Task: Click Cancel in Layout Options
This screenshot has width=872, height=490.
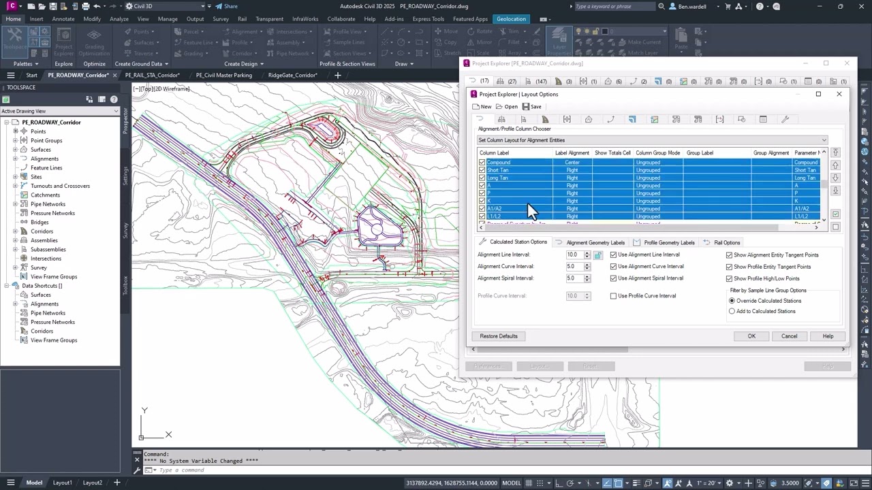Action: (x=789, y=336)
